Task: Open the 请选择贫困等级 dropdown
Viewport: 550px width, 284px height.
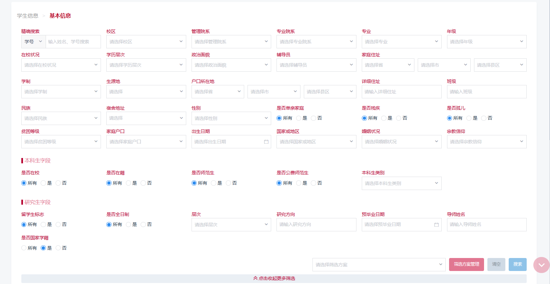Action: coord(61,142)
